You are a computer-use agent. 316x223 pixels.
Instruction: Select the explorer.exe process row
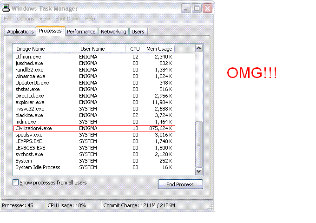(x=94, y=102)
